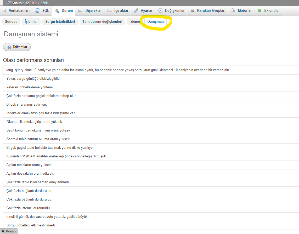The width and height of the screenshot is (299, 234).
Task: Click the Konsol terminal icon
Action: point(3,231)
